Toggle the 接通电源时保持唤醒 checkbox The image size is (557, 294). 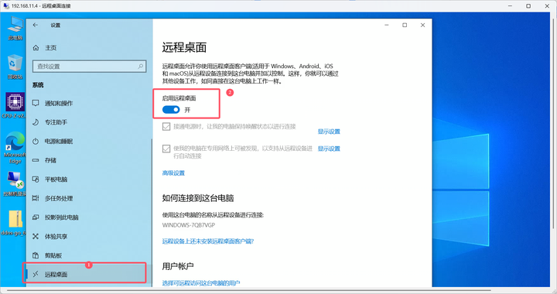click(166, 126)
